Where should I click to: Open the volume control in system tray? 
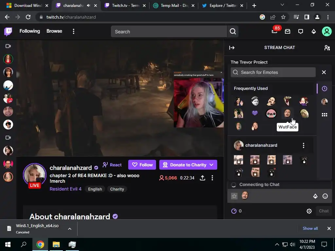pyautogui.click(x=292, y=244)
